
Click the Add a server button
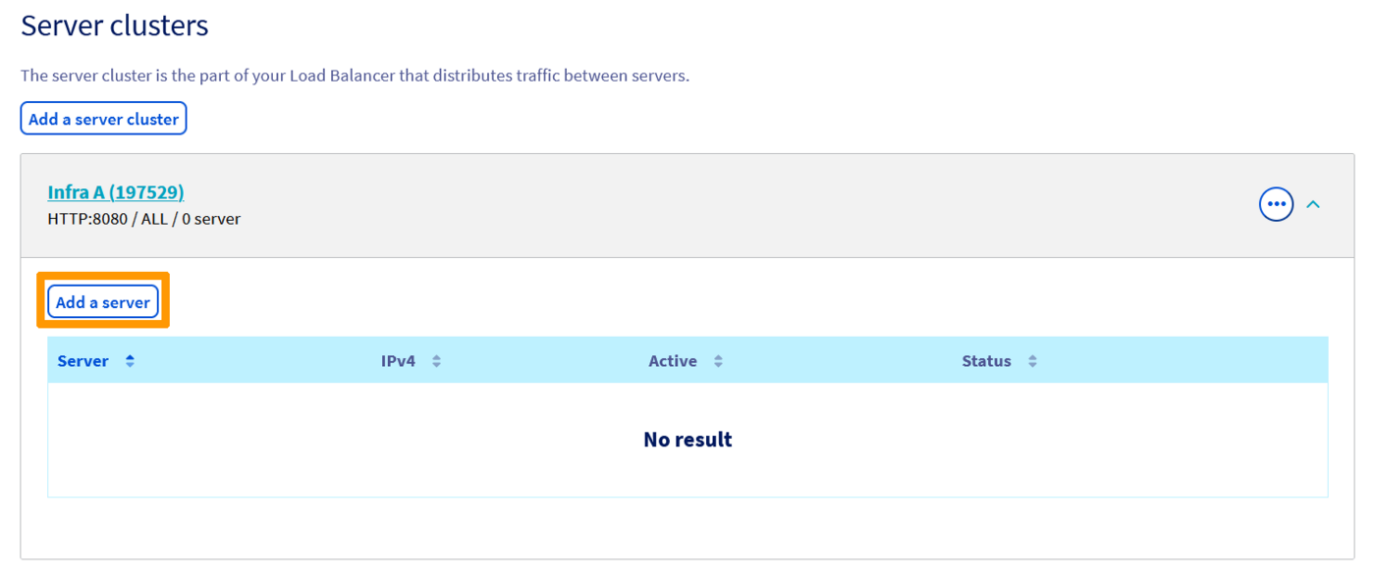click(x=103, y=302)
